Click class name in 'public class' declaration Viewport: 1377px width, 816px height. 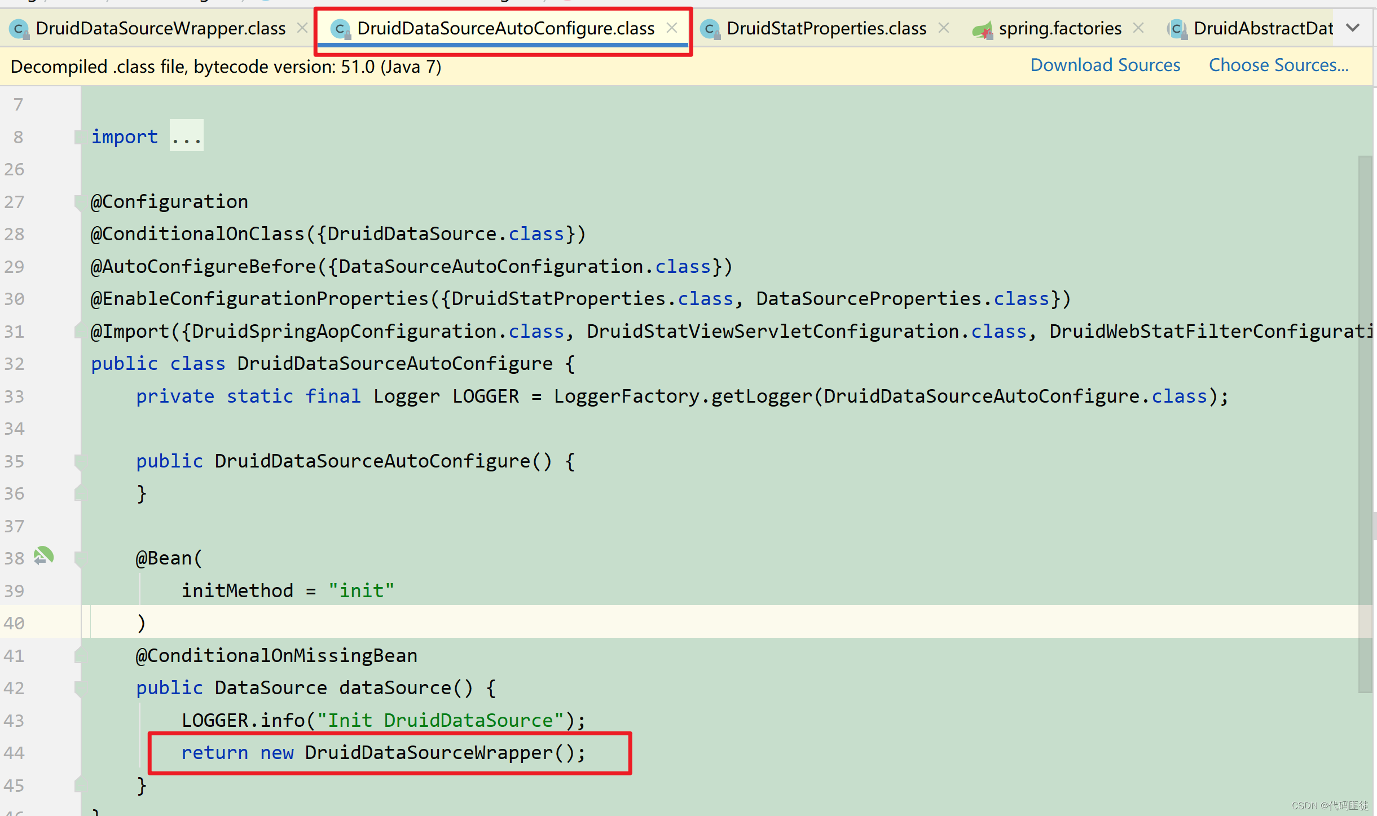coord(395,364)
